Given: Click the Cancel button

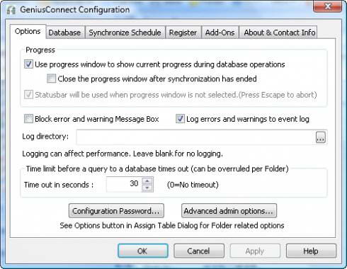Looking at the screenshot, I should click(199, 251).
